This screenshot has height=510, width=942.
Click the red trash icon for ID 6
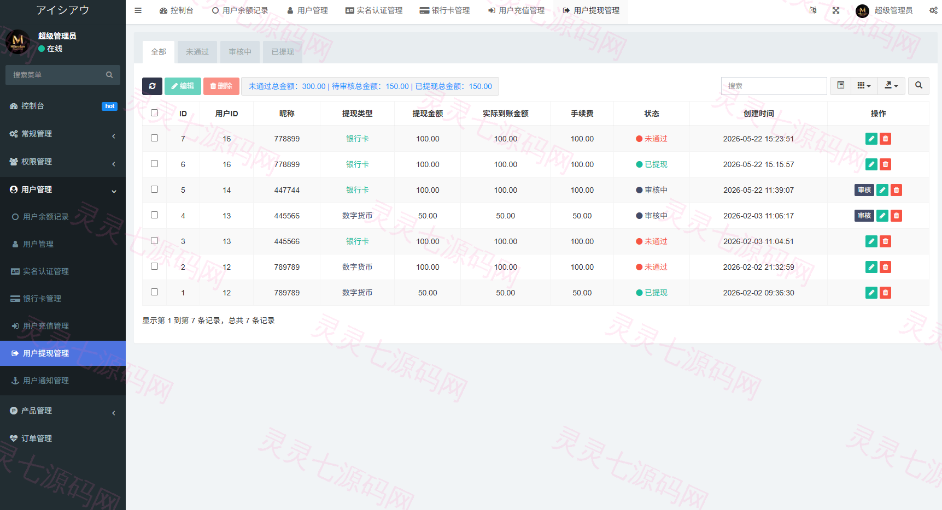pyautogui.click(x=886, y=164)
